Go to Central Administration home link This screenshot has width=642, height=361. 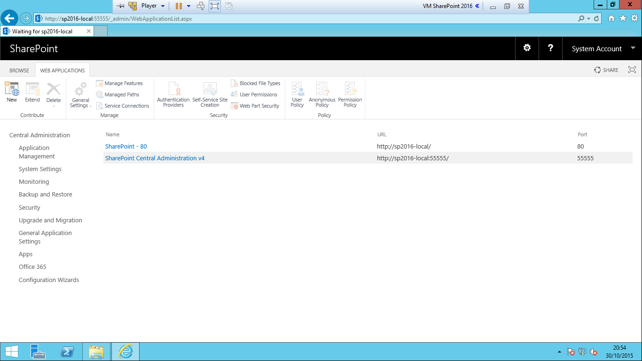click(39, 135)
